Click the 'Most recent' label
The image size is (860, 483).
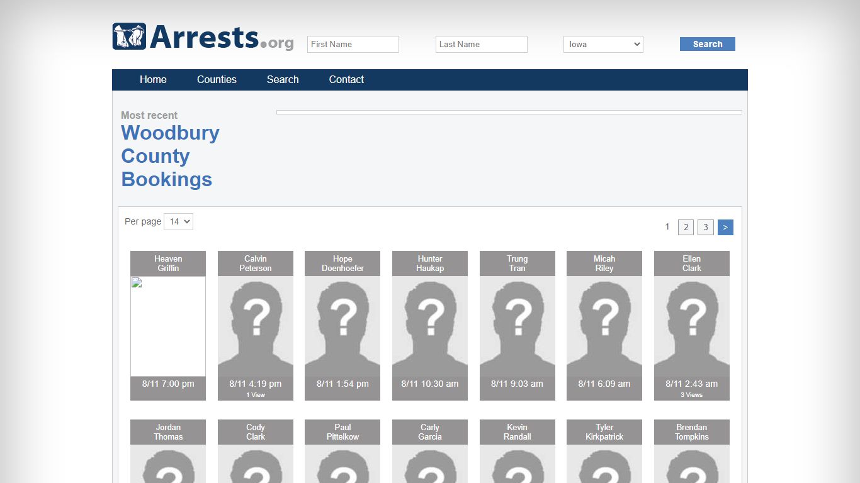click(x=149, y=115)
